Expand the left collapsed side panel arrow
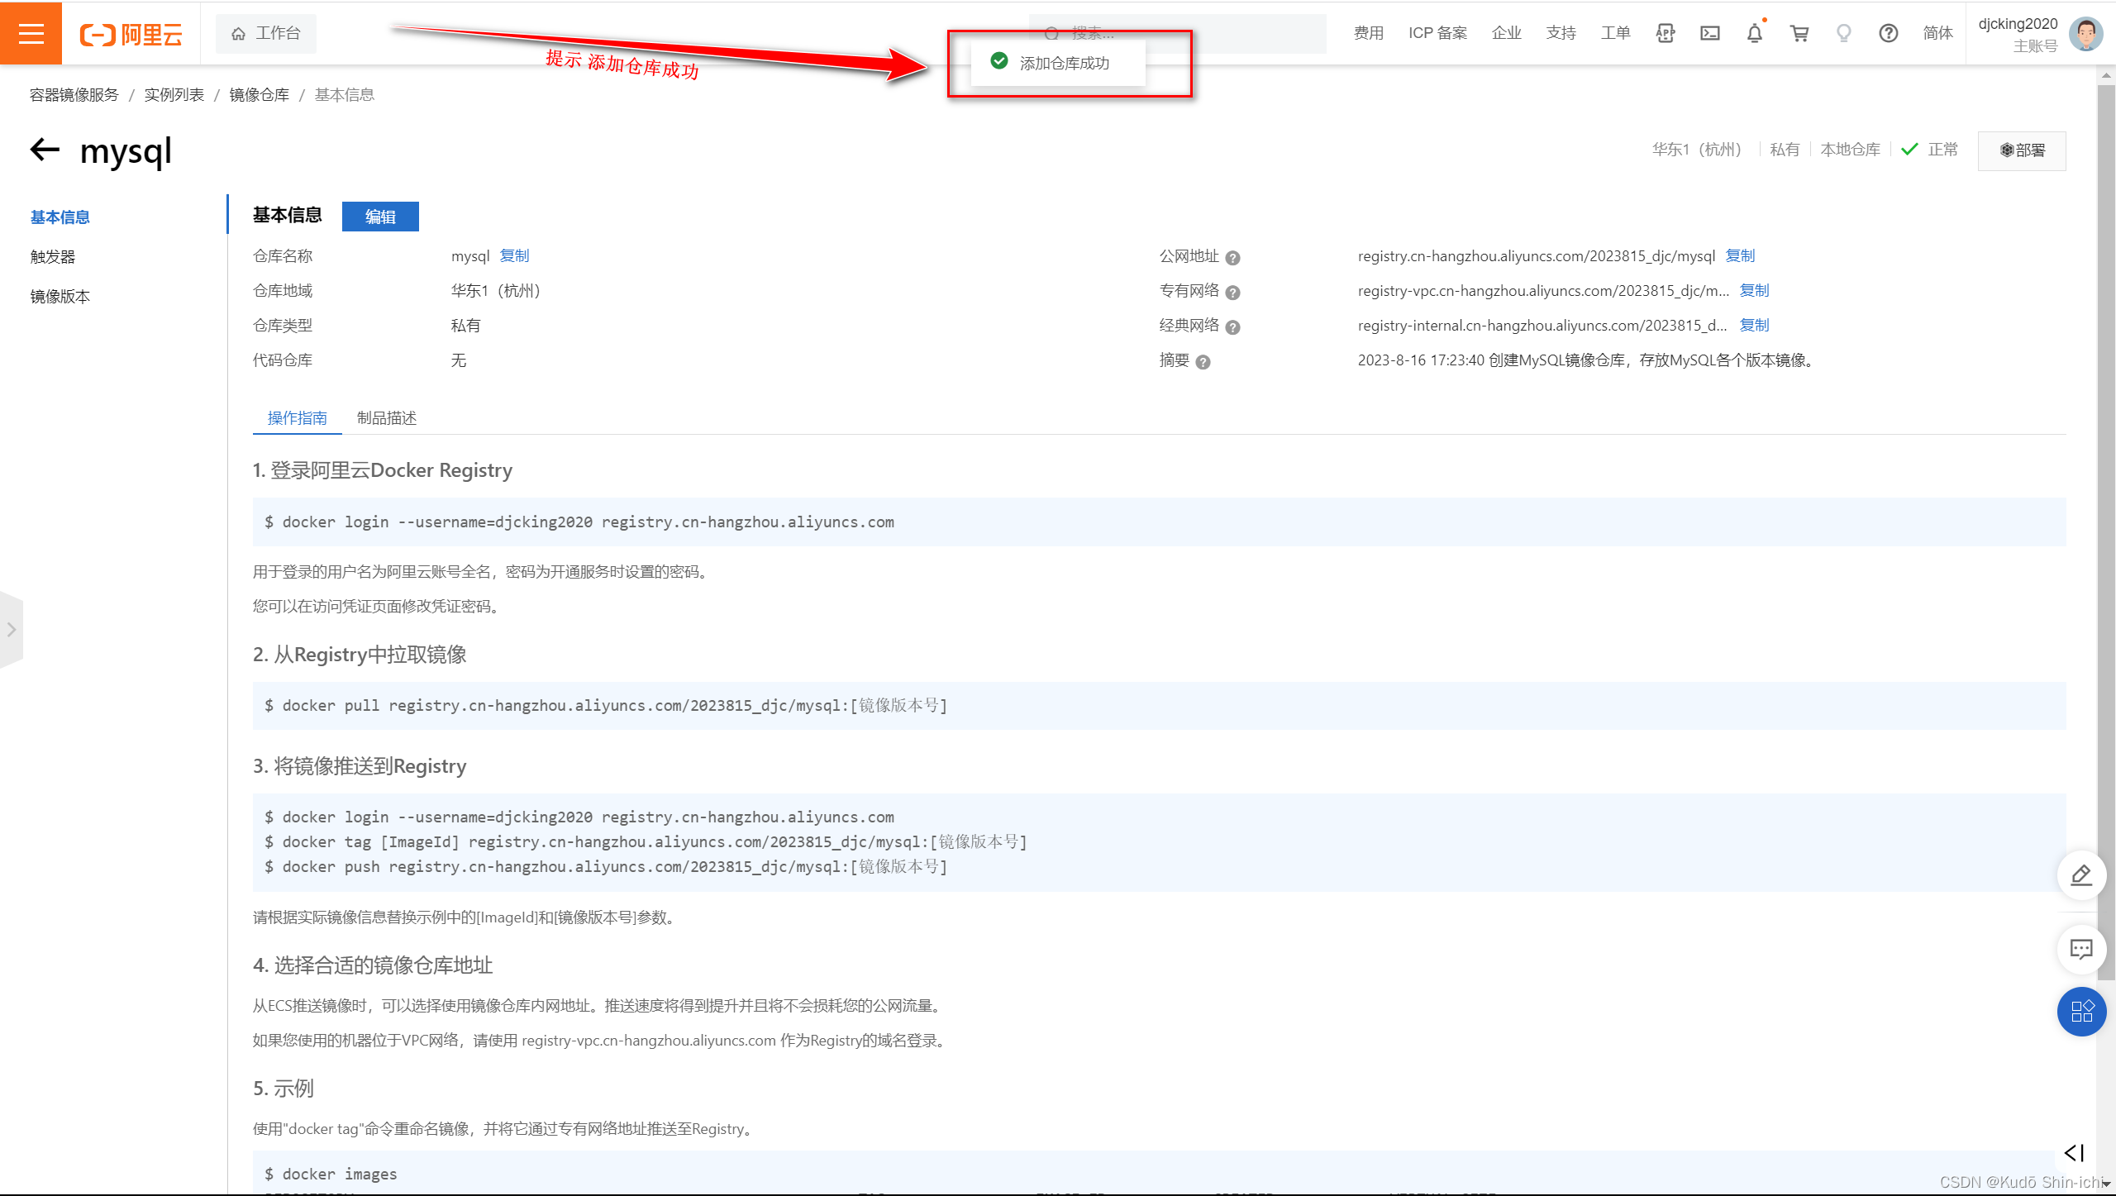Screen dimensions: 2116x1196 point(12,630)
